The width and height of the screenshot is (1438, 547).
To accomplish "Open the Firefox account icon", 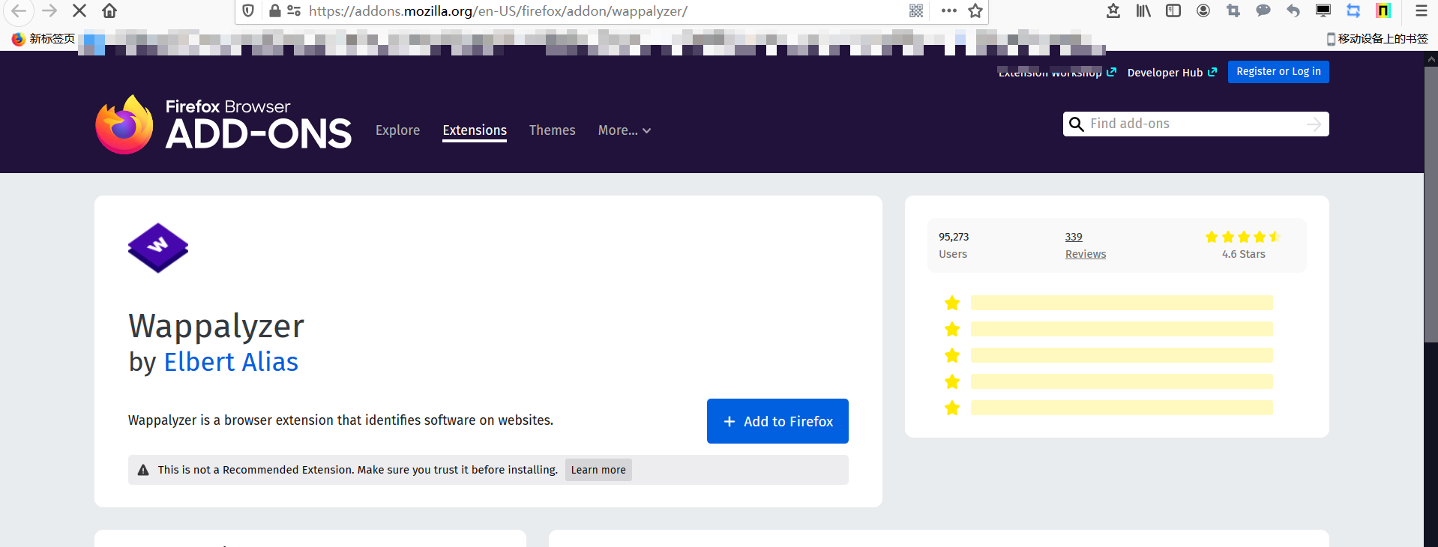I will (1203, 10).
